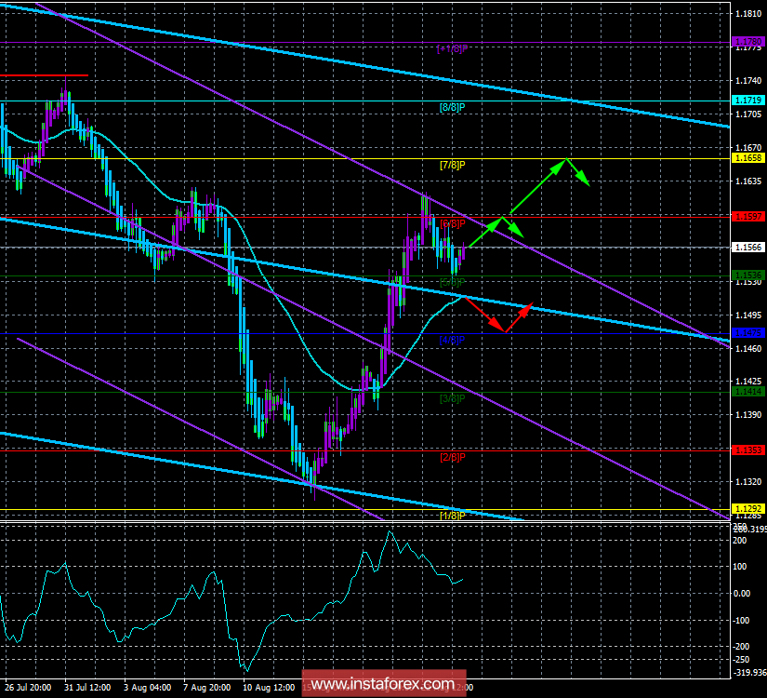
Task: Click the -319.936 indicator scale value
Action: click(x=750, y=673)
